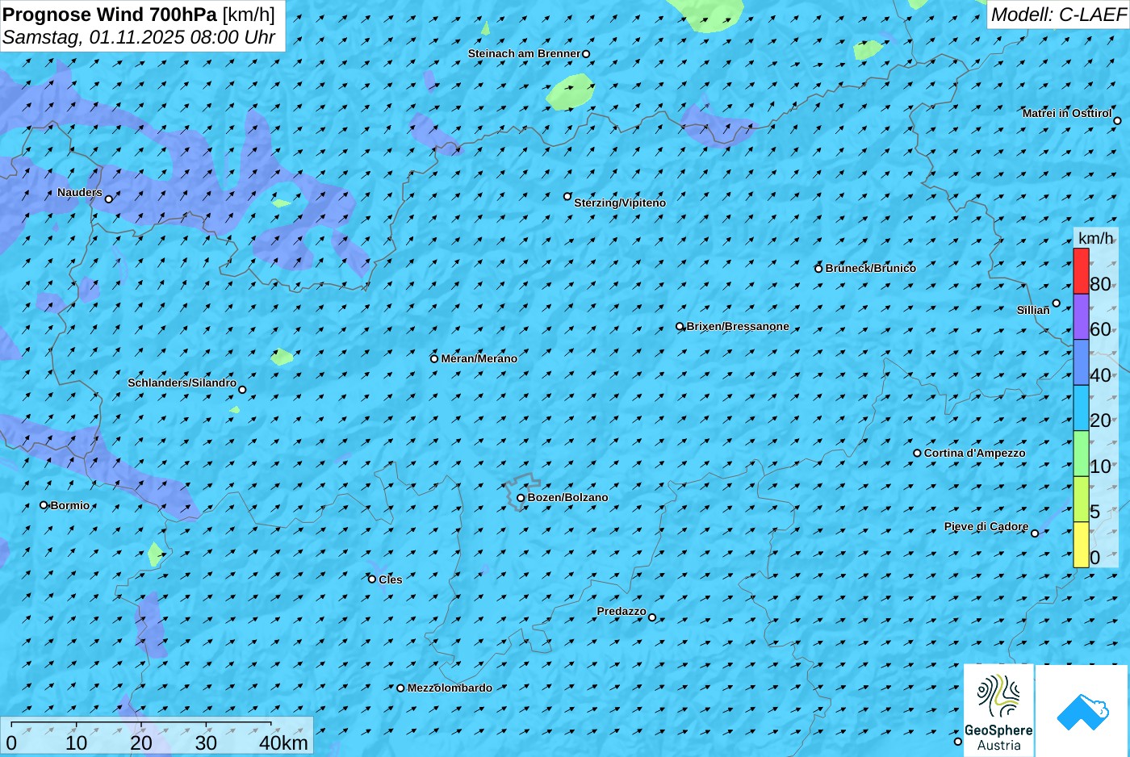This screenshot has width=1130, height=757.
Task: Click the blue cloud arrow logo
Action: pos(1082,711)
